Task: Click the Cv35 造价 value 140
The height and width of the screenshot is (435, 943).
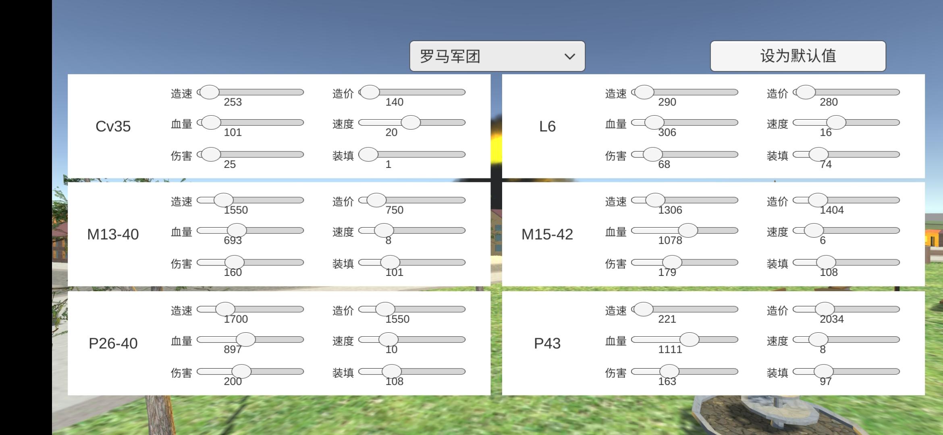Action: click(394, 102)
